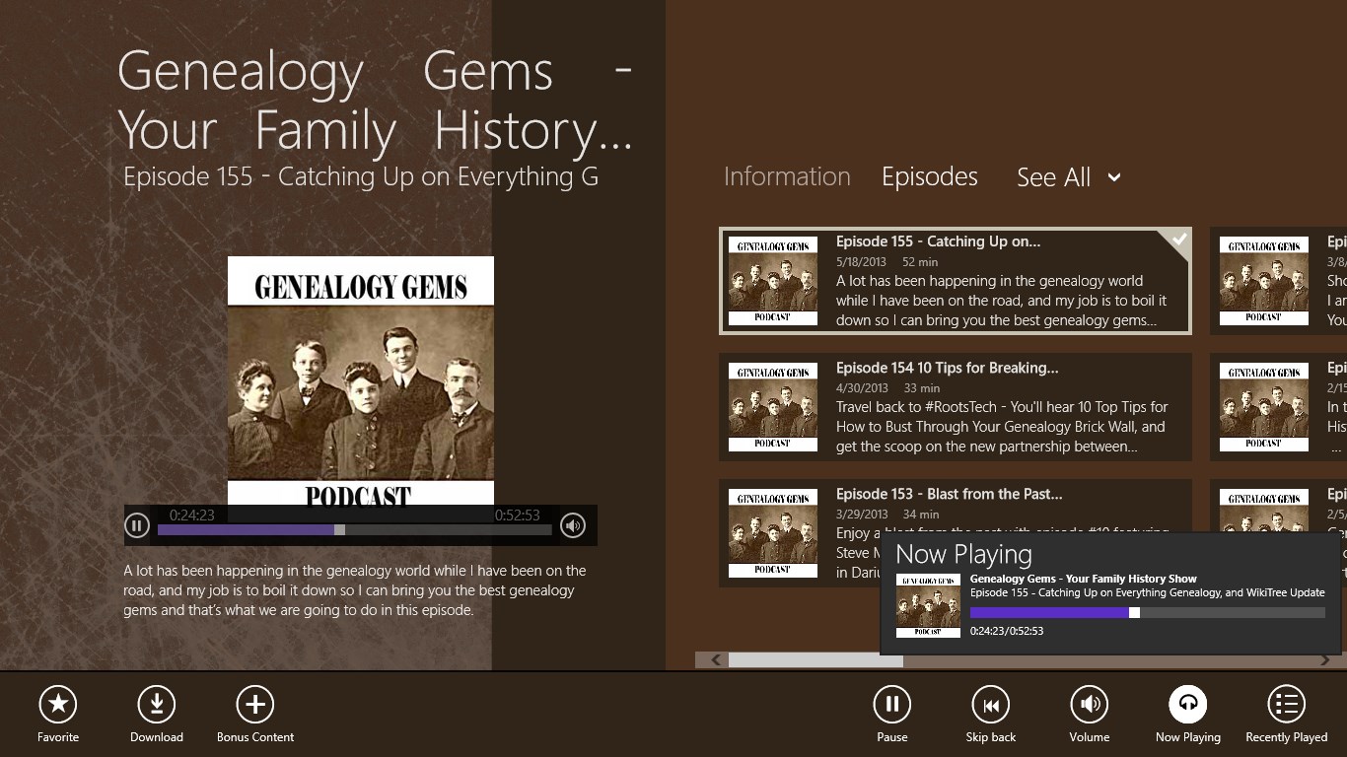View Recently Played episodes
This screenshot has height=757, width=1347.
[x=1286, y=704]
